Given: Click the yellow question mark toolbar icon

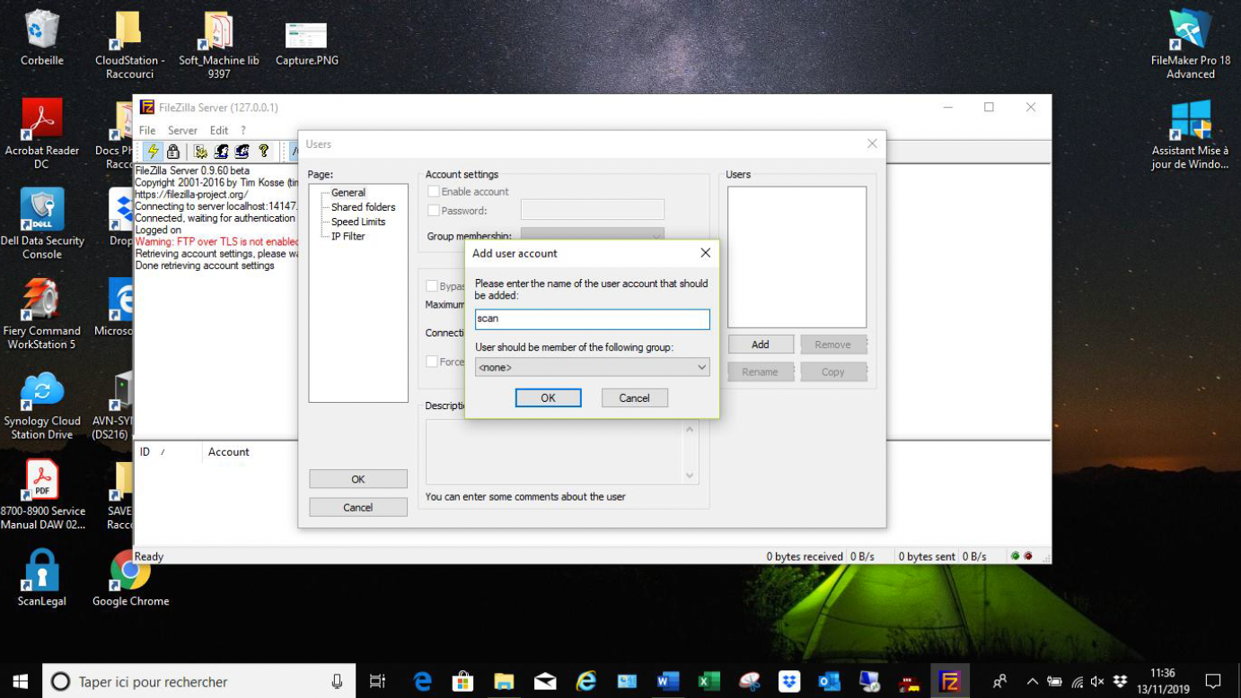Looking at the screenshot, I should (x=263, y=152).
